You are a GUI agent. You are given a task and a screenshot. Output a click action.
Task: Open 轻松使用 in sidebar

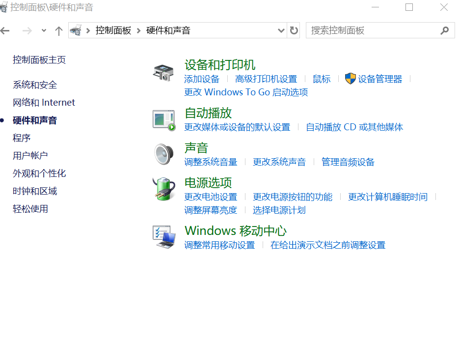(30, 209)
